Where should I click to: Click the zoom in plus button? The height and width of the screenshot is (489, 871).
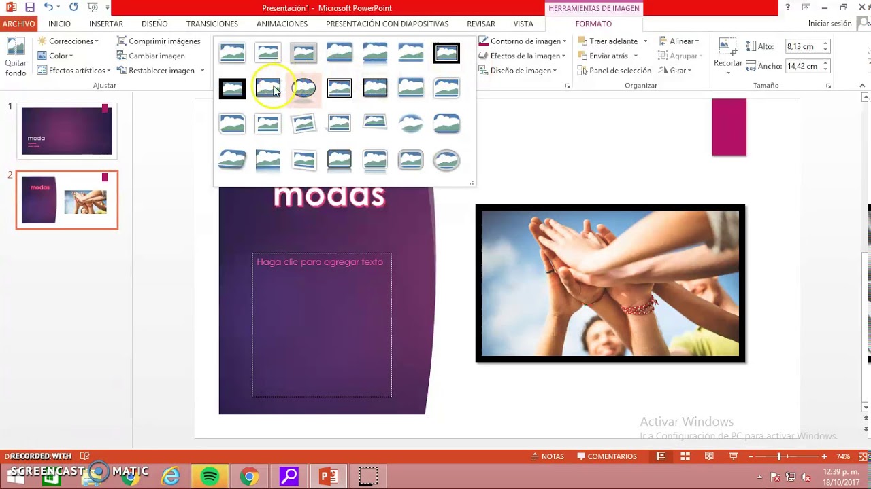tap(824, 456)
